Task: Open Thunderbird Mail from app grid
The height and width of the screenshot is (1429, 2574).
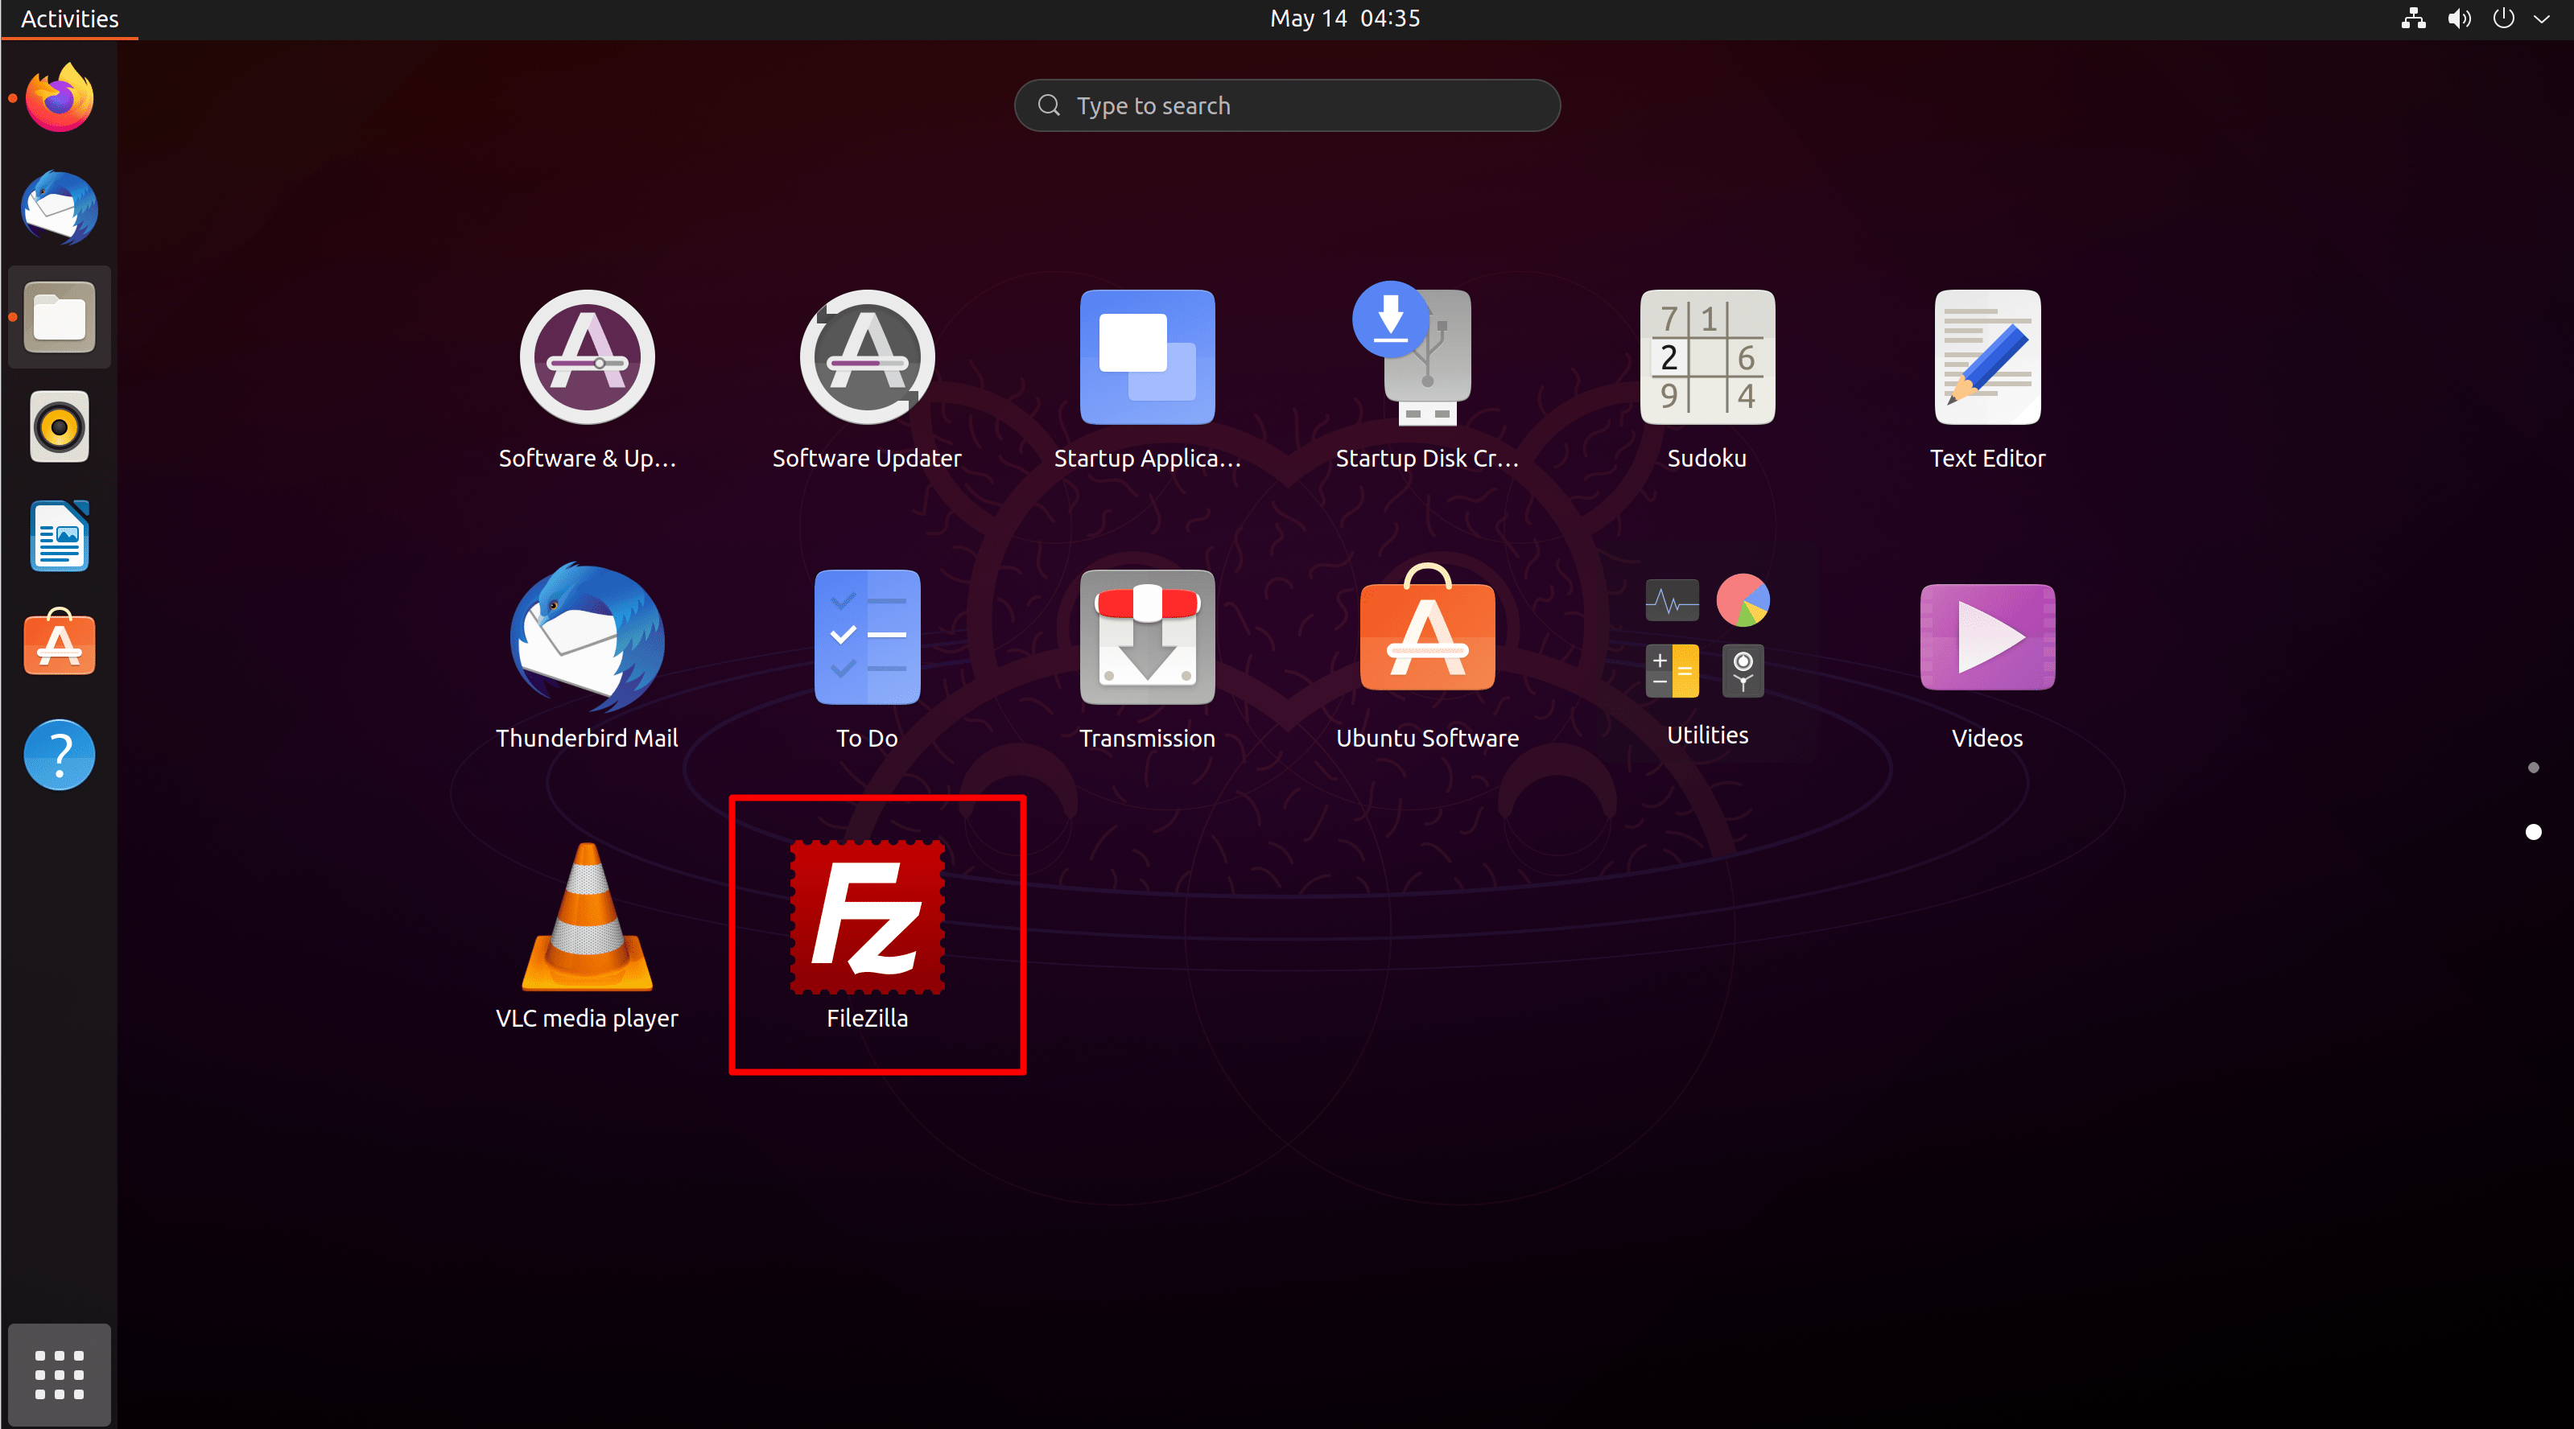Action: [587, 637]
